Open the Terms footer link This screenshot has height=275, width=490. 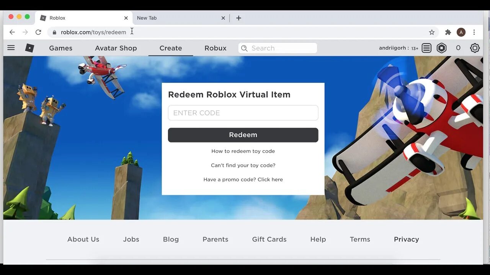360,239
